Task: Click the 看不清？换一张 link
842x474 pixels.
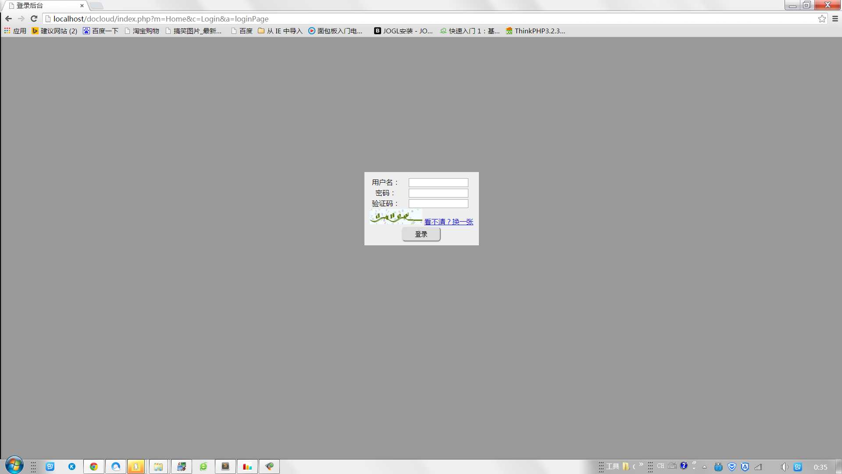Action: click(x=449, y=222)
